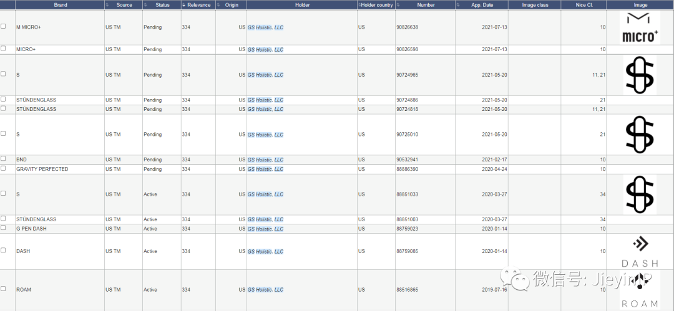Sort results by Holder column header
This screenshot has height=311, width=674.
coord(302,5)
